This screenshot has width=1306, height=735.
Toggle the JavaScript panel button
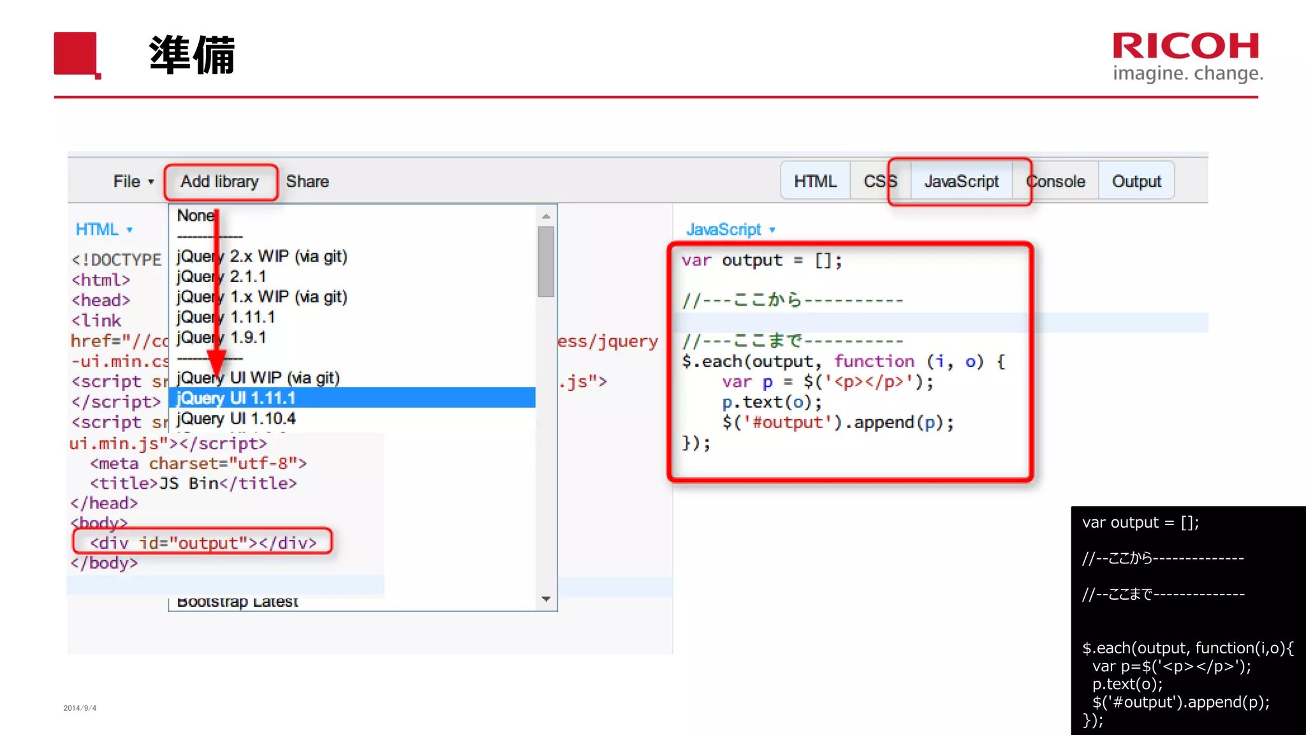(x=961, y=182)
